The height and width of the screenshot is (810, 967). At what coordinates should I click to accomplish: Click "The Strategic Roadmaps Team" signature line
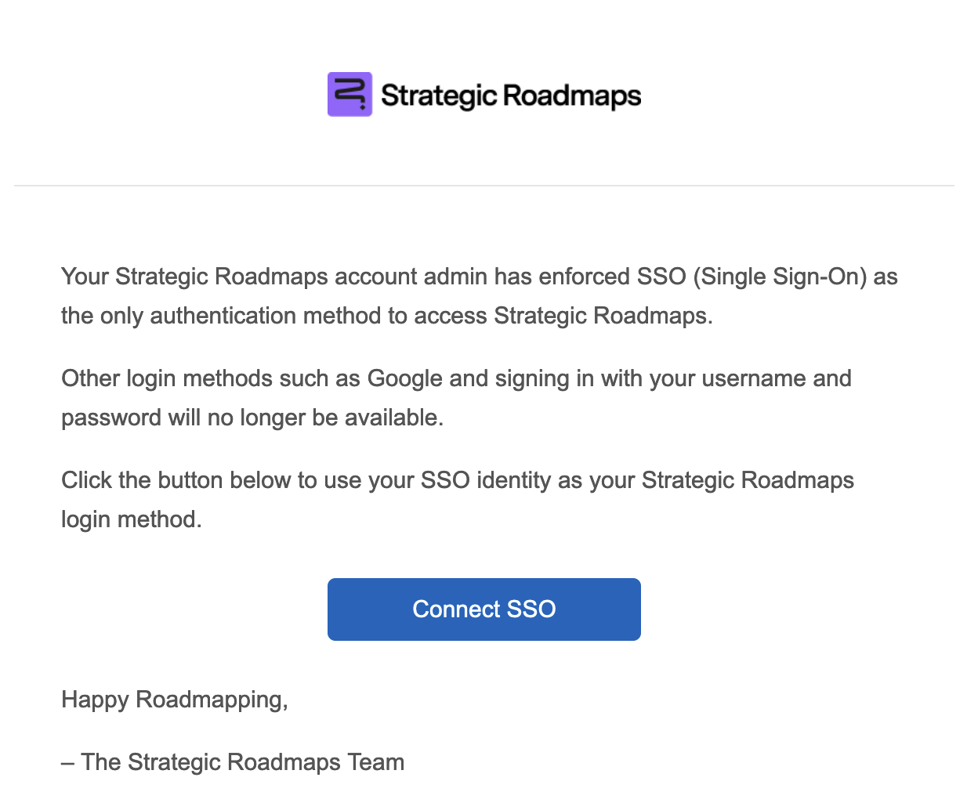point(243,762)
